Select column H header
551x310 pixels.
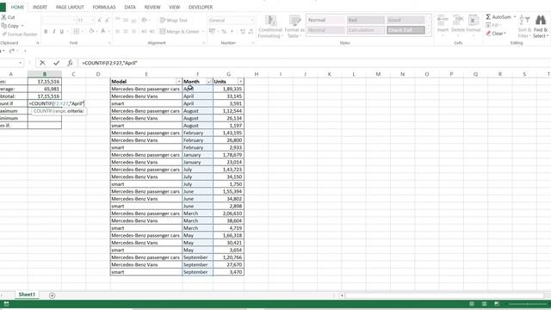pyautogui.click(x=257, y=74)
